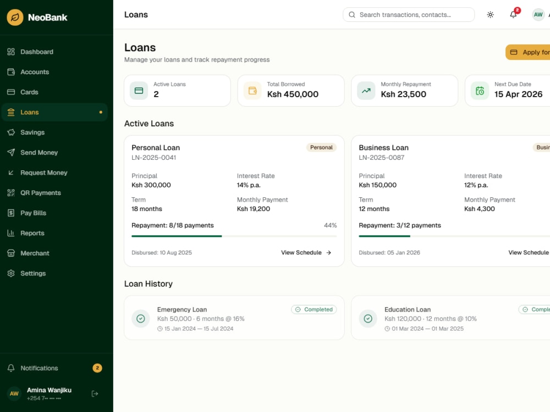Click the Reports chart icon

11,233
